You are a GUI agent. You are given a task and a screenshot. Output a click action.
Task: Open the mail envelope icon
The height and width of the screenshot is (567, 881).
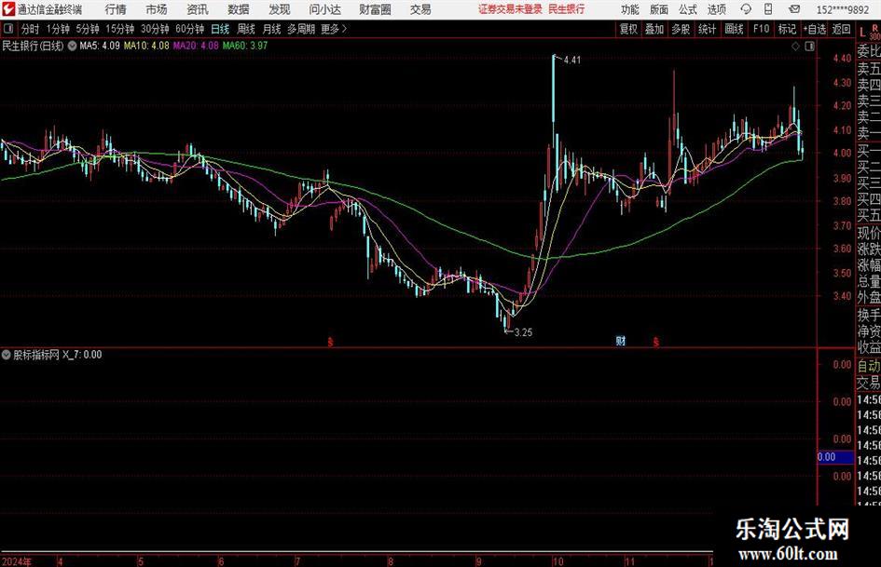pyautogui.click(x=794, y=9)
